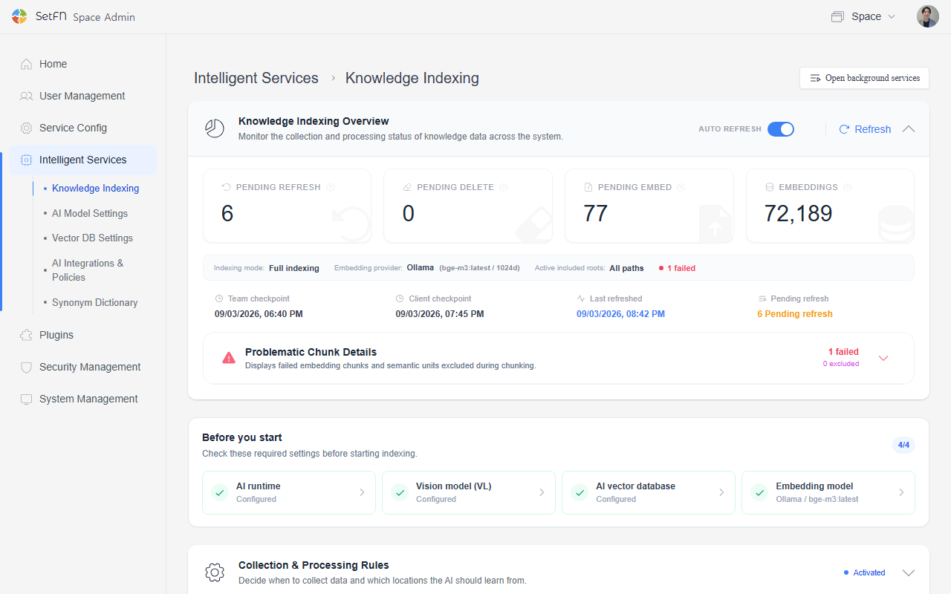The height and width of the screenshot is (594, 951).
Task: Collapse the Knowledge Indexing Overview panel
Action: [908, 129]
